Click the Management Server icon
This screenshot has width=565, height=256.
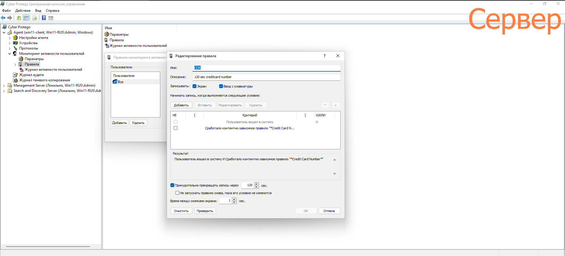[x=10, y=85]
